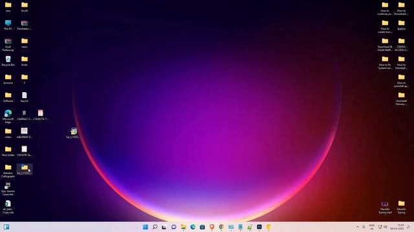The width and height of the screenshot is (414, 232).
Task: Select the Microsoft Edge desktop shortcut
Action: tap(8, 117)
